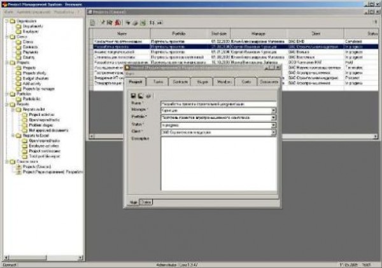Sort by the Name column header
The image size is (382, 268).
[122, 34]
